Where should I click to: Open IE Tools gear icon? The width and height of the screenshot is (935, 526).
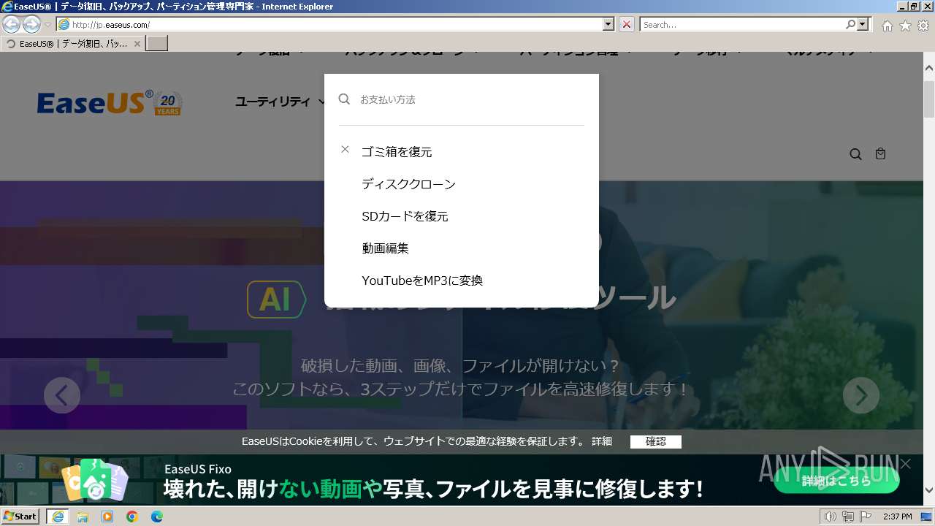pyautogui.click(x=923, y=26)
